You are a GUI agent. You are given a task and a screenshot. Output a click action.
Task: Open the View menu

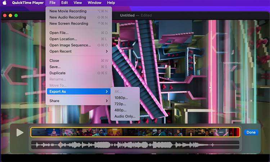(78, 3)
